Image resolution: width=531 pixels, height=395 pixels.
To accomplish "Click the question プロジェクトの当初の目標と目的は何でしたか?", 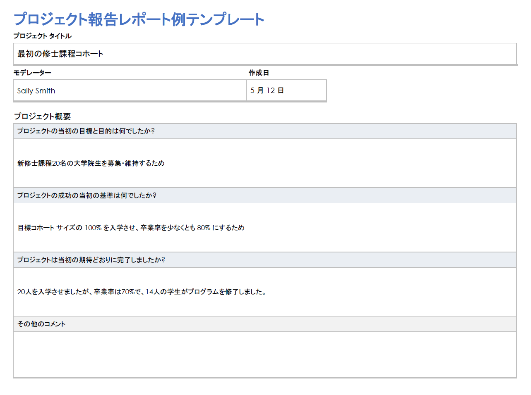I will 265,131.
